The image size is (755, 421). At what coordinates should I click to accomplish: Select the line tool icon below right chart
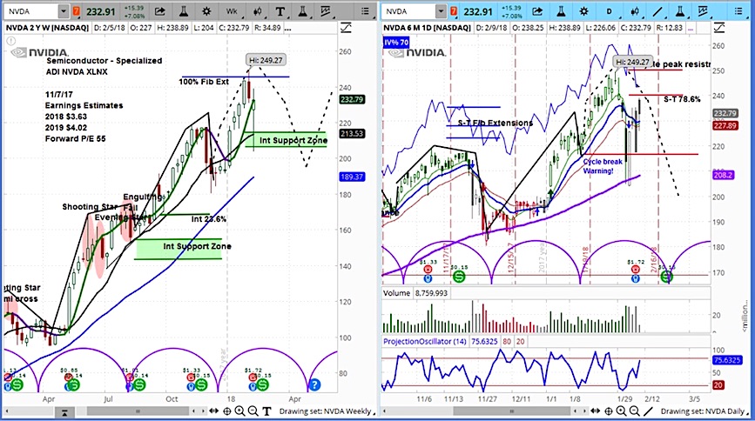coord(648,411)
